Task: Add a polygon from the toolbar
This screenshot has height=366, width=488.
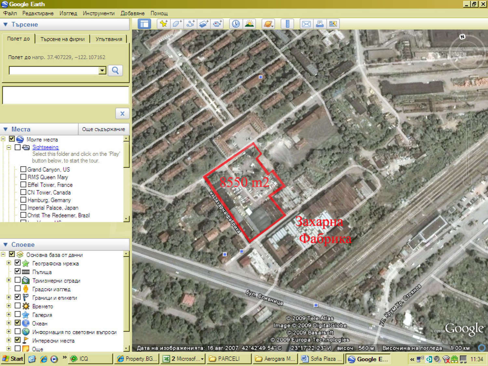Action: (x=177, y=24)
